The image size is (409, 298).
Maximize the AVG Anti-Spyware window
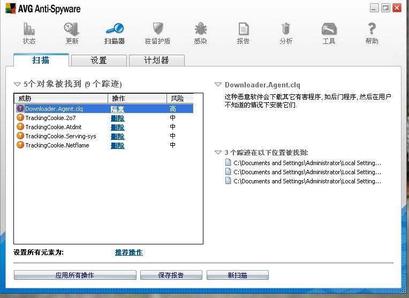(x=385, y=8)
